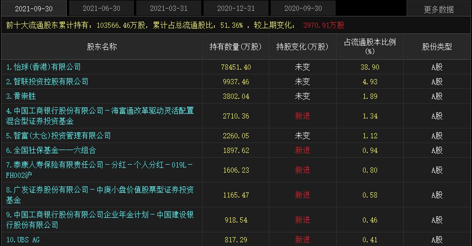
Task: Click the 股东名称 column header
Action: pyautogui.click(x=102, y=47)
